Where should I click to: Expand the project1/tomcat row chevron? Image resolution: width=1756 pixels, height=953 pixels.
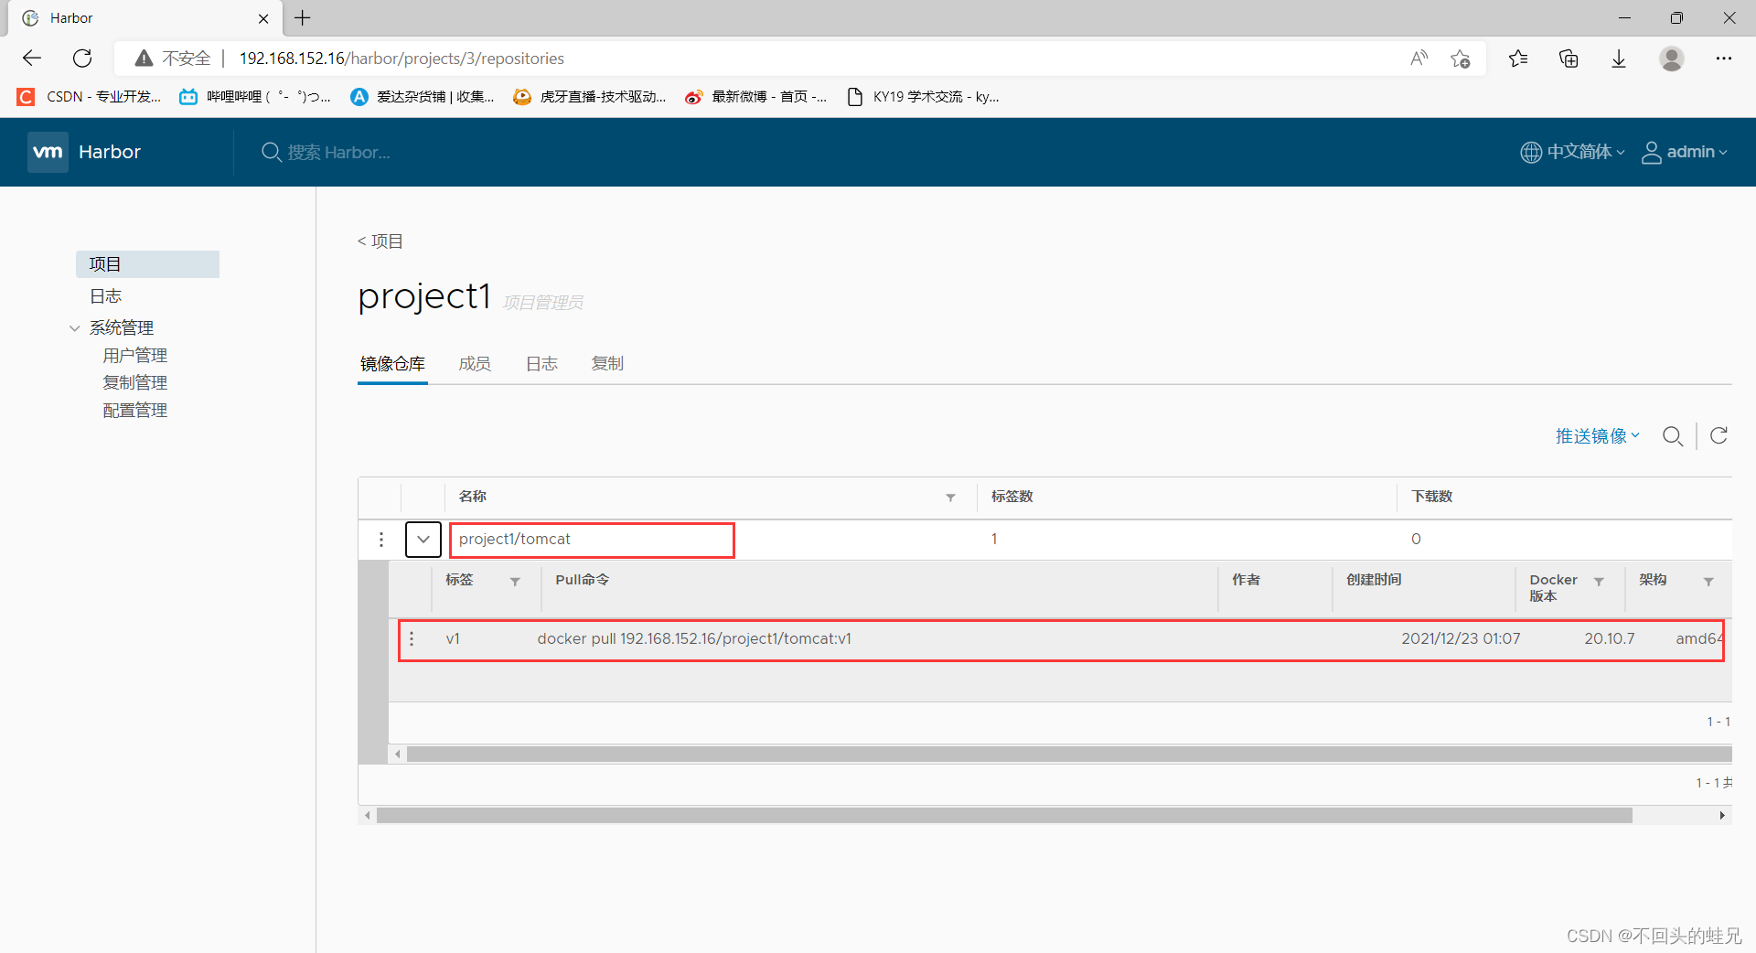(x=423, y=540)
